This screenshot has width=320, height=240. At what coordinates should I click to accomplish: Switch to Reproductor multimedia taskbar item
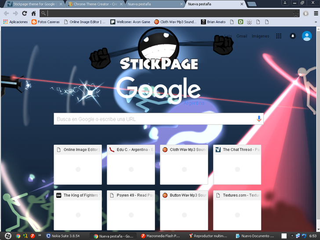click(208, 236)
